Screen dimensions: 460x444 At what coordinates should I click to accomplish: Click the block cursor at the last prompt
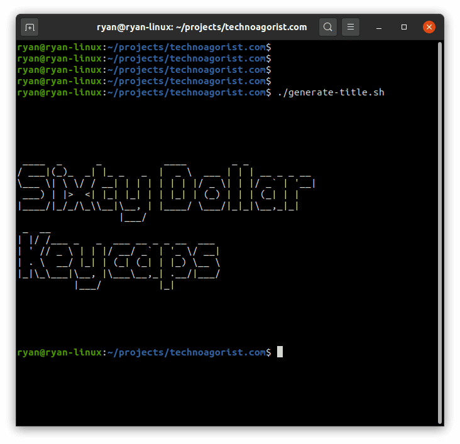[280, 352]
